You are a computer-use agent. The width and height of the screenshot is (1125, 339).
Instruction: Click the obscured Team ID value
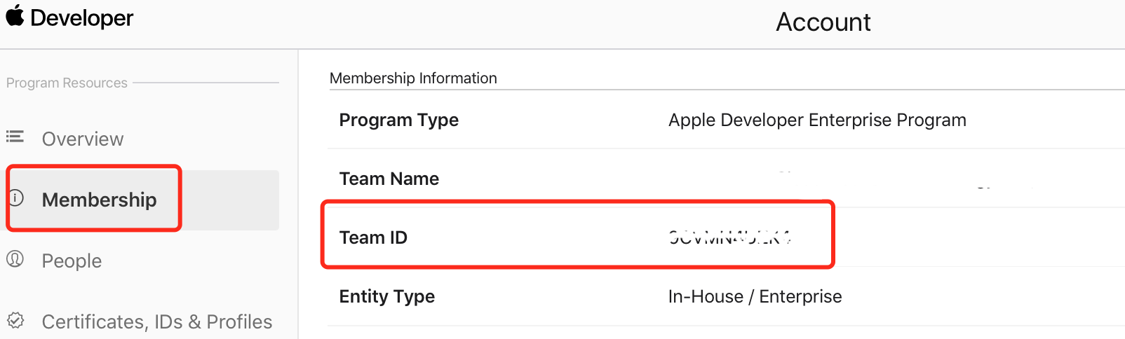pos(729,238)
